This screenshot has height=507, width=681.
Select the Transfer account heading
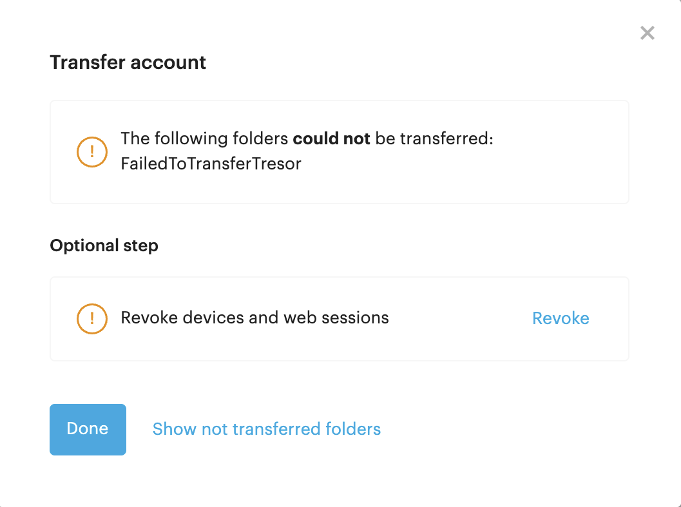coord(128,62)
